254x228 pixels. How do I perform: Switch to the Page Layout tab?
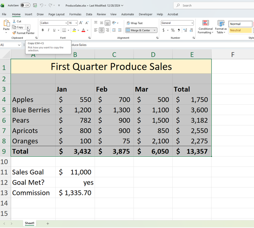click(x=56, y=14)
